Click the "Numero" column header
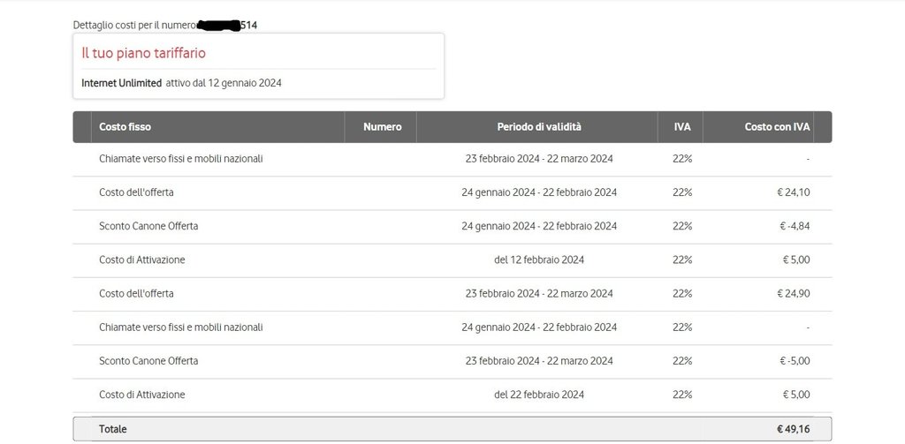The width and height of the screenshot is (905, 444). coord(382,127)
